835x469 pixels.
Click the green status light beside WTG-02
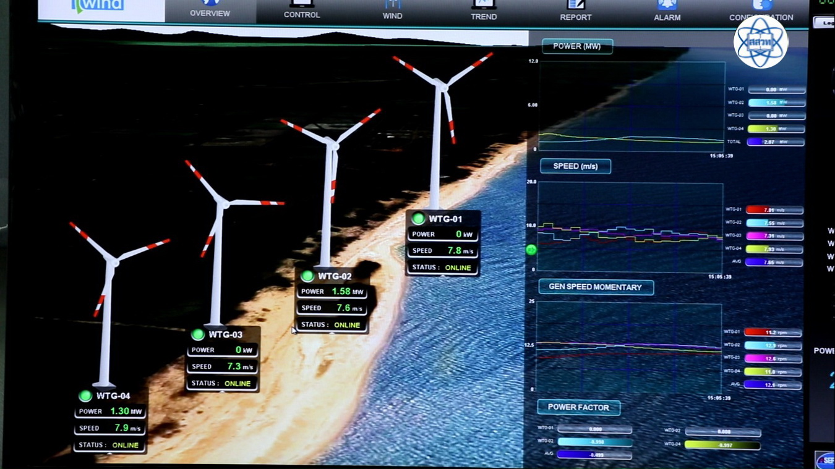coord(307,276)
